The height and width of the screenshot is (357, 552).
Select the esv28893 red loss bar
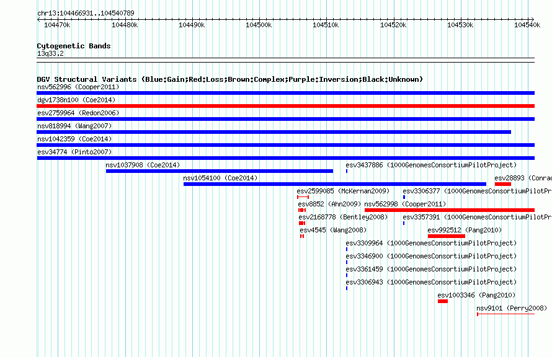click(503, 184)
